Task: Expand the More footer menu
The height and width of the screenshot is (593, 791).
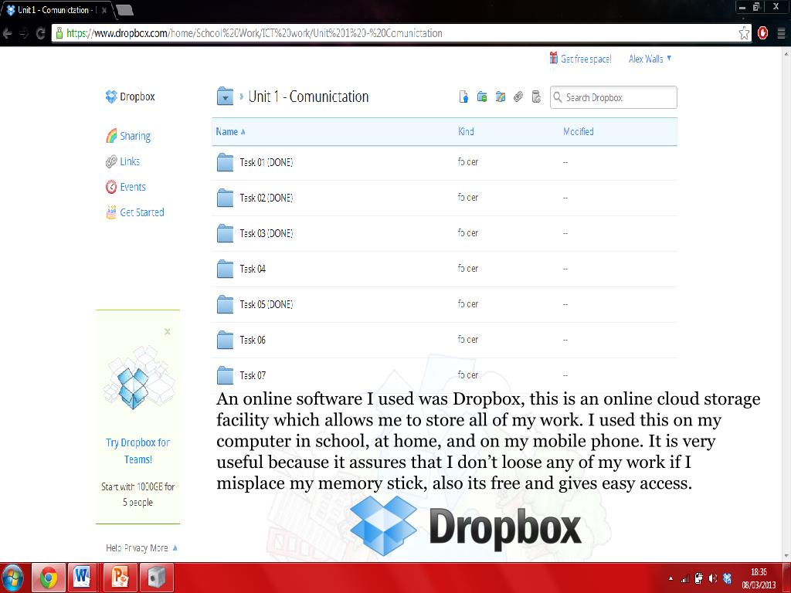Action: point(163,548)
